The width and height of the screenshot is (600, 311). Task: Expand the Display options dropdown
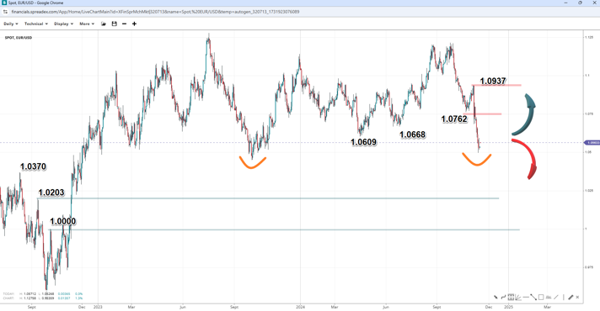point(63,24)
